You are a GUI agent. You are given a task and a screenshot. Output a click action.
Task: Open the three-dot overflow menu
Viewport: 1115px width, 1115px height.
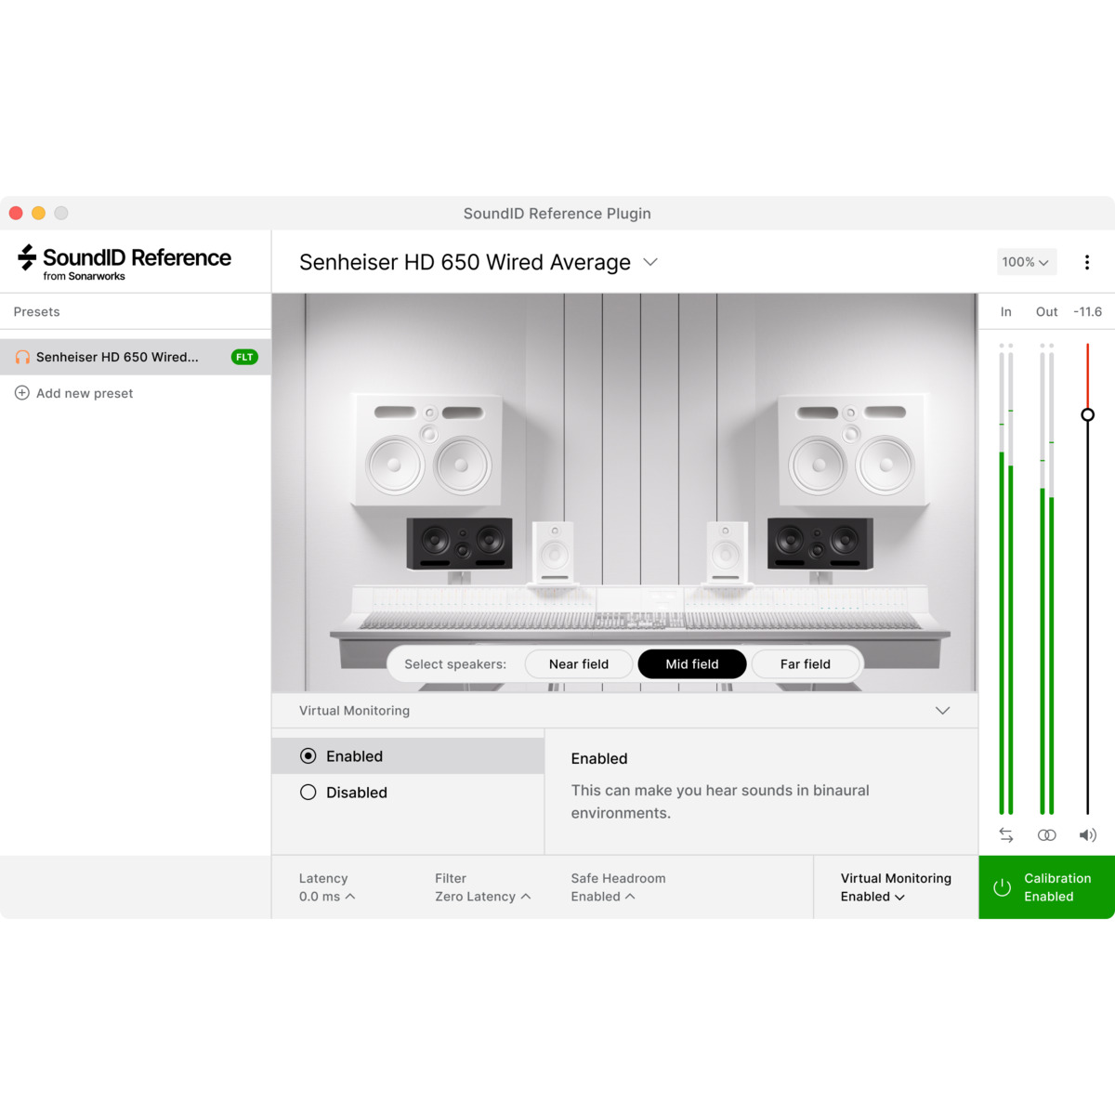tap(1086, 262)
